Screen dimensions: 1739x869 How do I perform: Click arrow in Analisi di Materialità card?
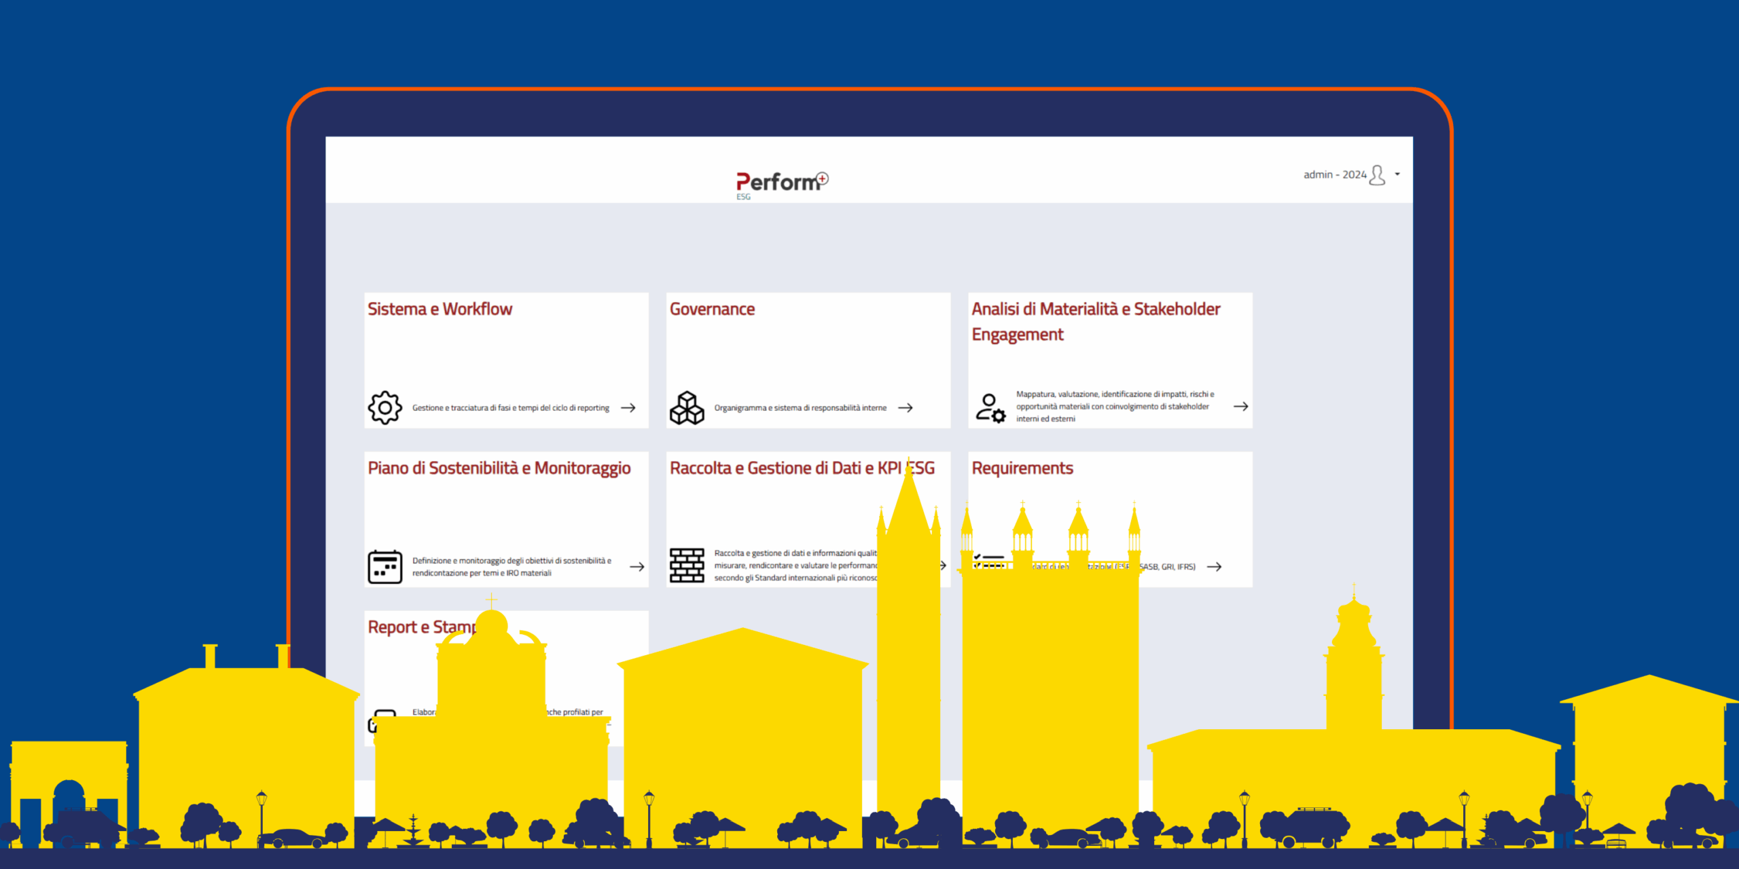click(1240, 406)
